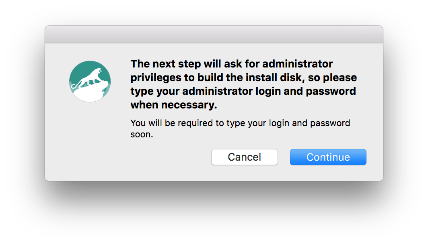Click the teal mountain lion app icon
Viewport: 428px width, 245px height.
90,81
